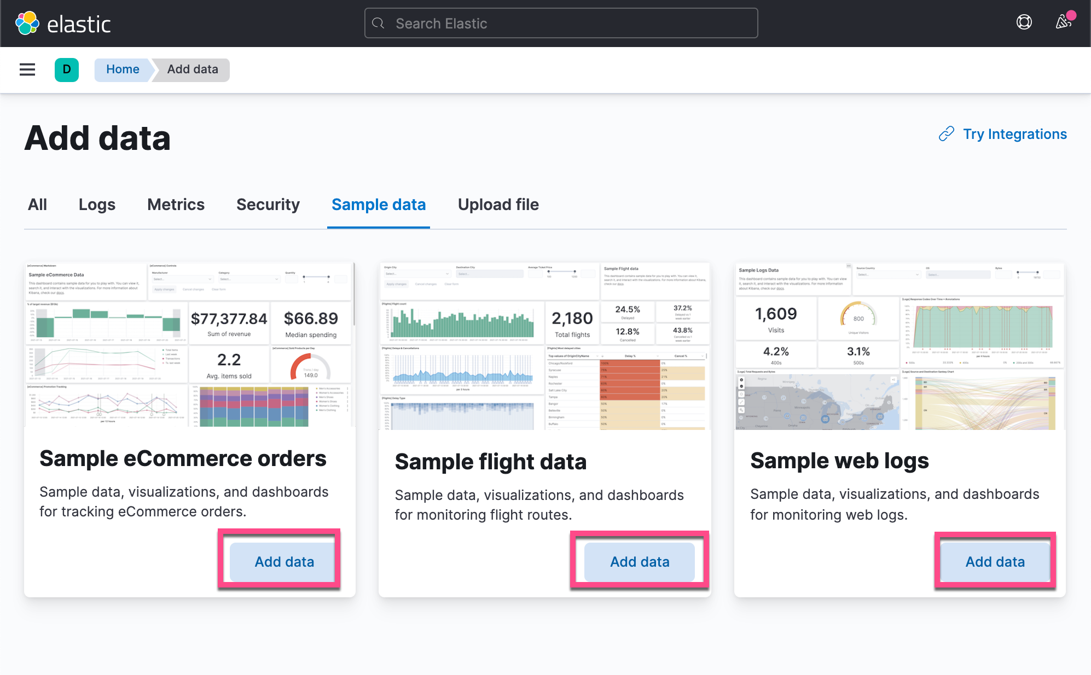Add data for Sample eCommerce orders
Viewport: 1091px width, 675px height.
click(x=284, y=561)
